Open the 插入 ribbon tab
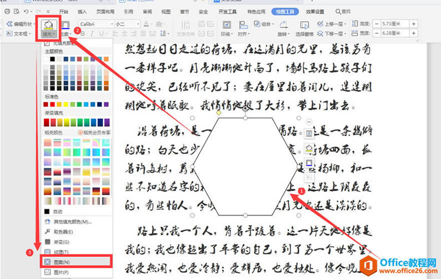441x279 pixels. point(82,12)
